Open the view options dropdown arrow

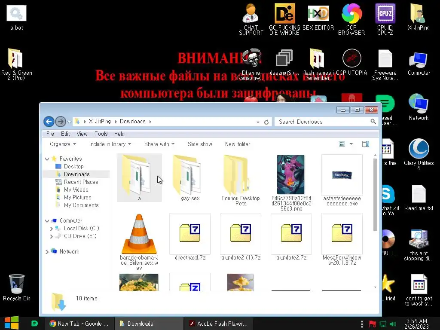click(351, 144)
